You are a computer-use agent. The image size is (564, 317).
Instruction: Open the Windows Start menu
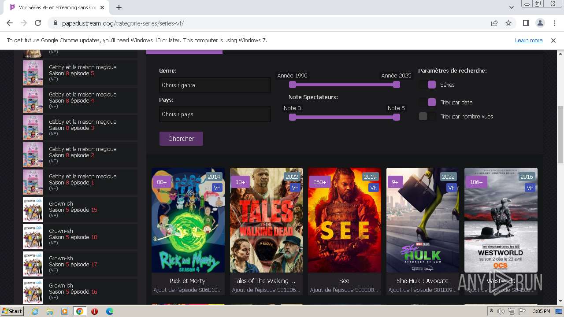point(12,311)
